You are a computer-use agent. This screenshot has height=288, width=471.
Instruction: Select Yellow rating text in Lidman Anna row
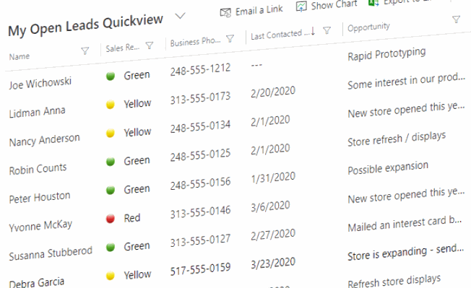tap(137, 104)
